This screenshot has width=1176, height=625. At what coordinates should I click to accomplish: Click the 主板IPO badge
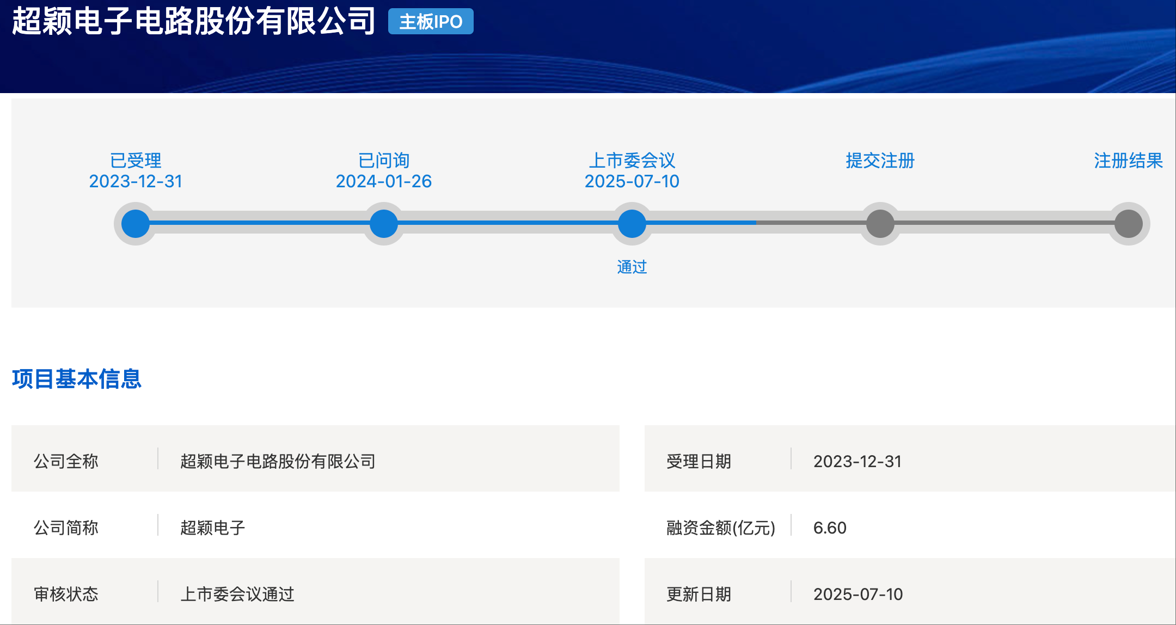431,22
